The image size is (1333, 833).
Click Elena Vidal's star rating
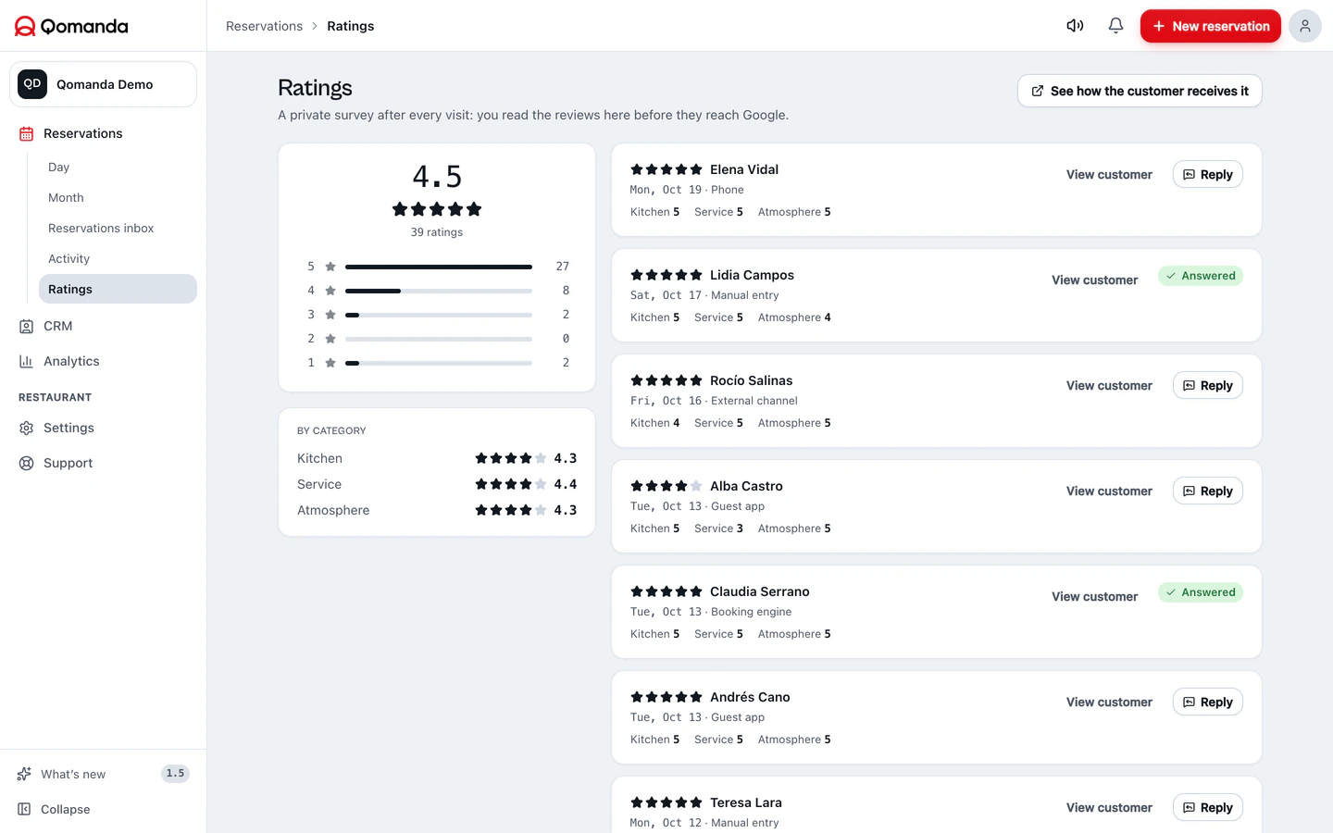(666, 169)
